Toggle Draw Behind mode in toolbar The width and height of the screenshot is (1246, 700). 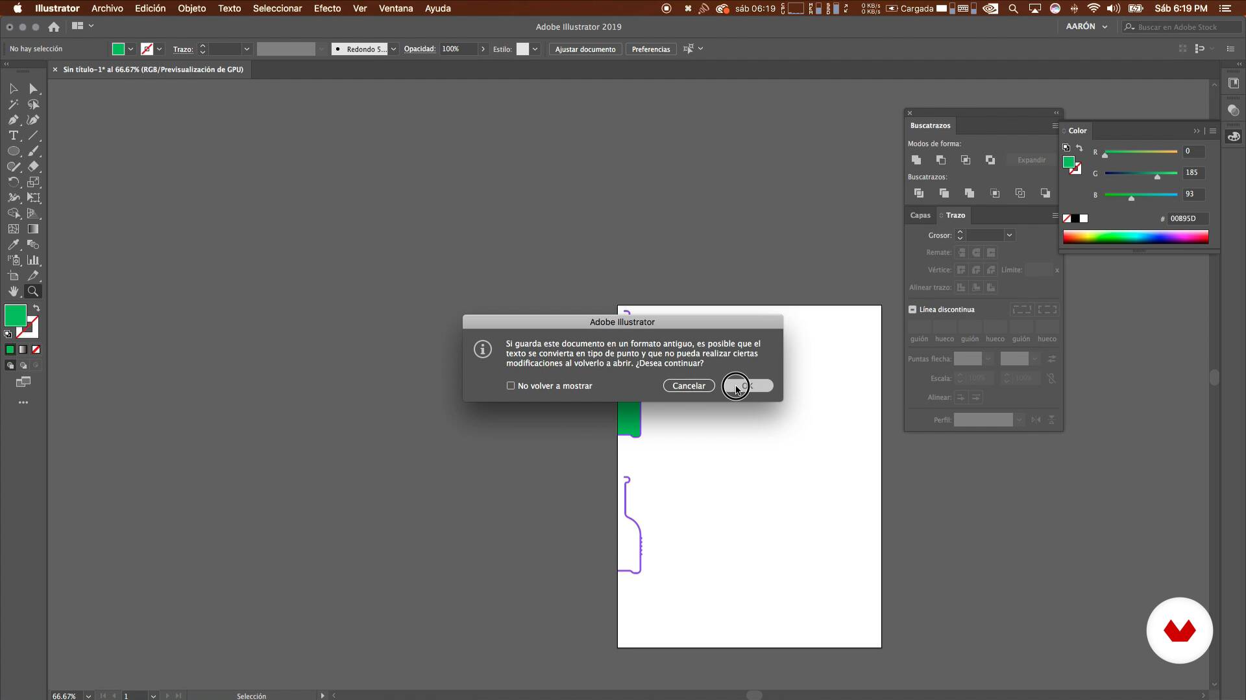tap(23, 365)
